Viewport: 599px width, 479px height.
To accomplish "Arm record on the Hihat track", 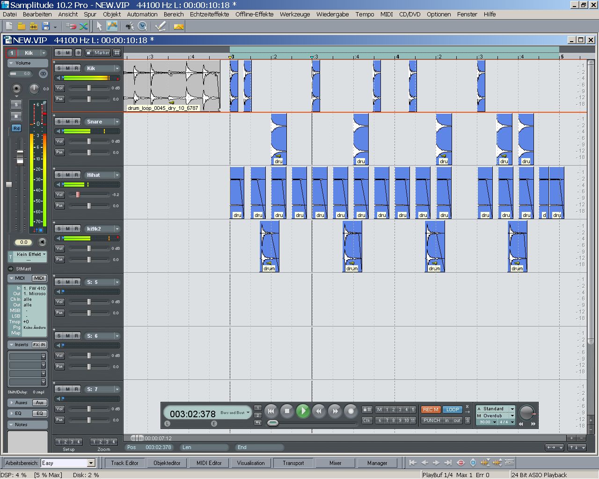I will [x=76, y=175].
